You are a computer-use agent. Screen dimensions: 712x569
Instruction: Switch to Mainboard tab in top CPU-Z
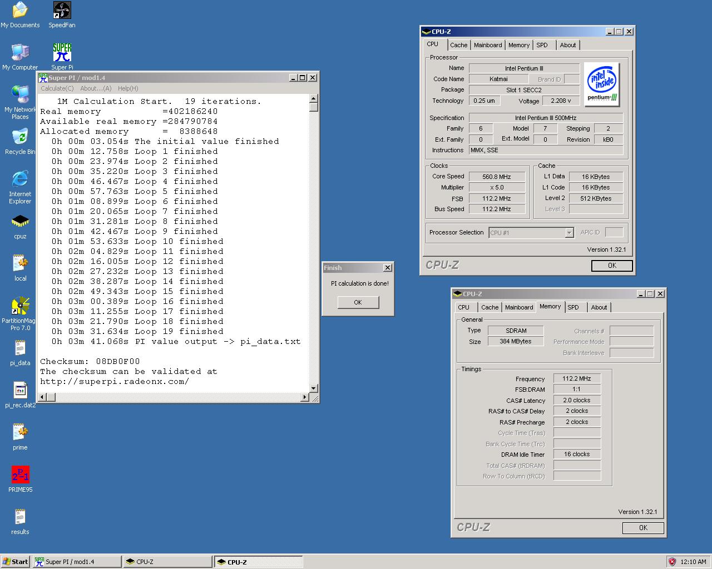pyautogui.click(x=488, y=45)
